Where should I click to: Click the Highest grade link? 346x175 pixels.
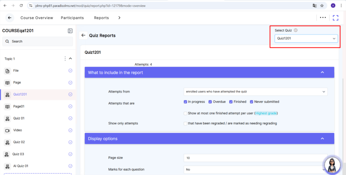click(266, 113)
